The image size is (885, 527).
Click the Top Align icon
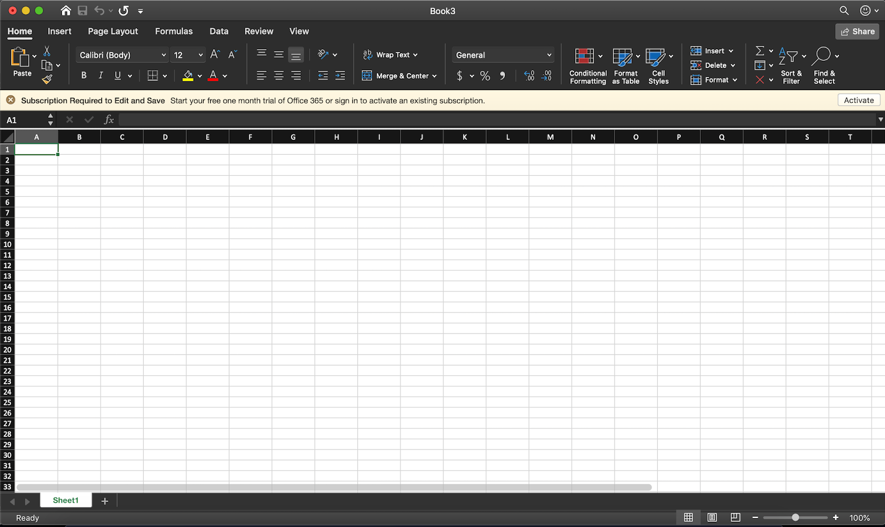262,54
